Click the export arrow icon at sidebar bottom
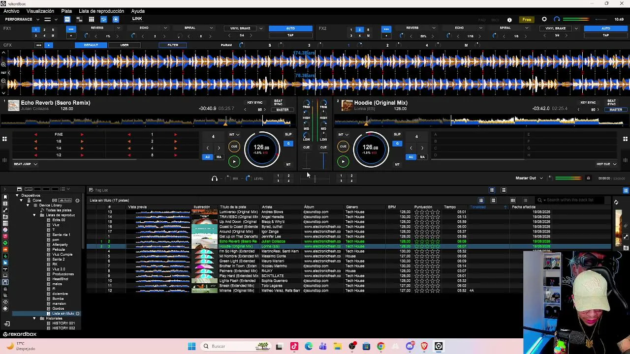Screen dimensions: 630x354 click(x=7, y=324)
